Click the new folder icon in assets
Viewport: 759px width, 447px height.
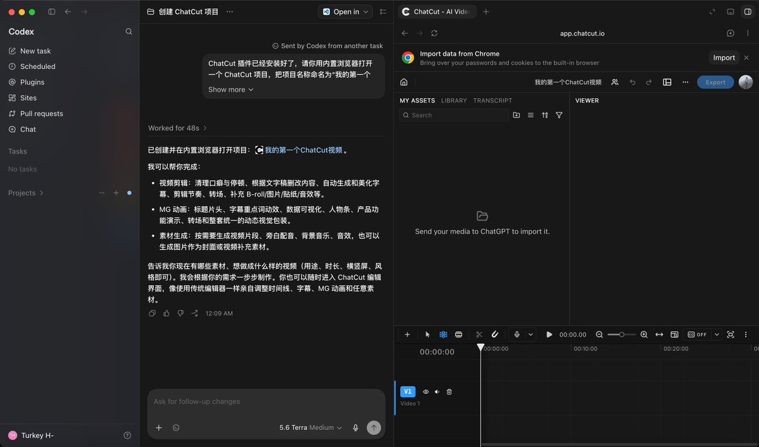point(517,115)
